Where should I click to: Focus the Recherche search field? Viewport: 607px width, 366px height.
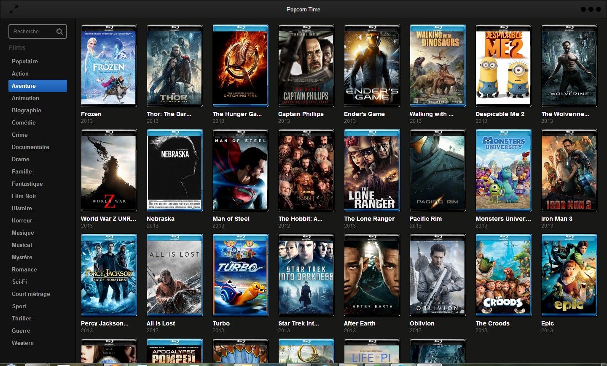tap(38, 32)
